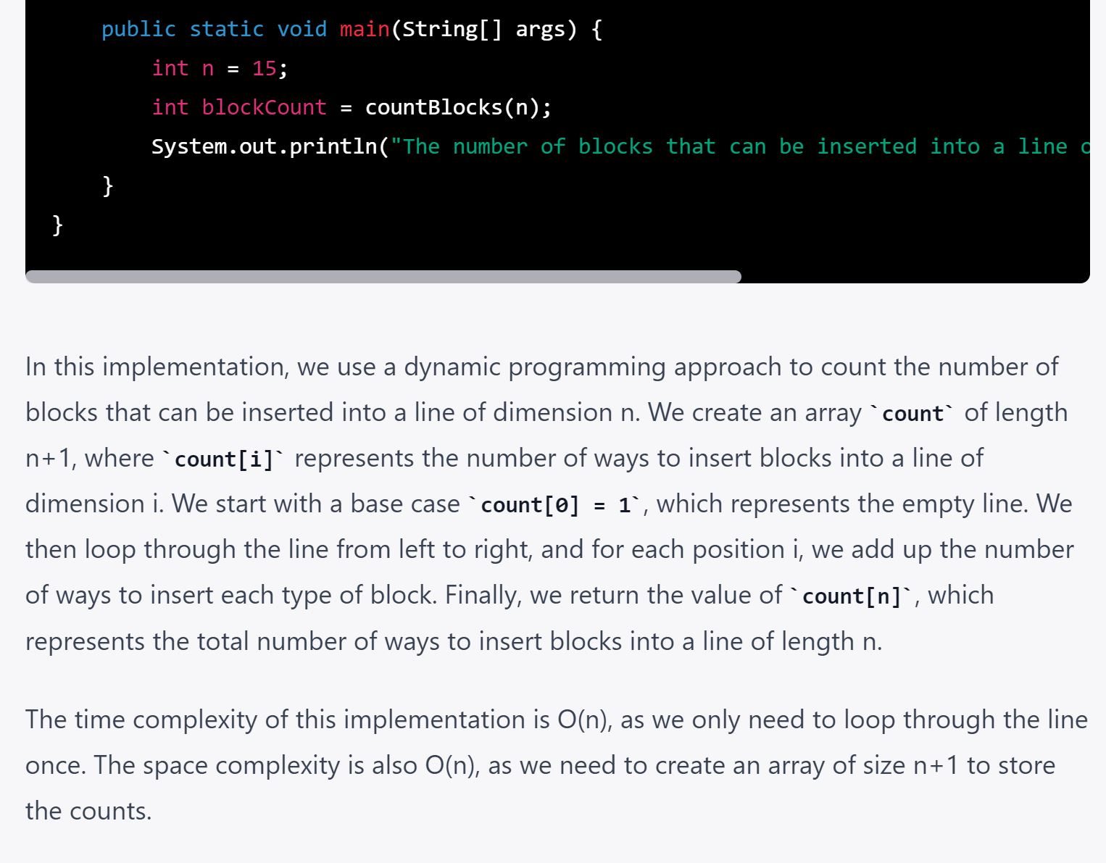Click the words 'dynamic programming' in paragraph
This screenshot has height=863, width=1106.
tap(535, 367)
